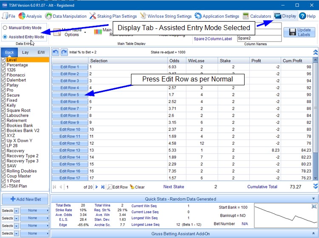
Task: Switch to the Lay tab
Action: [26, 53]
